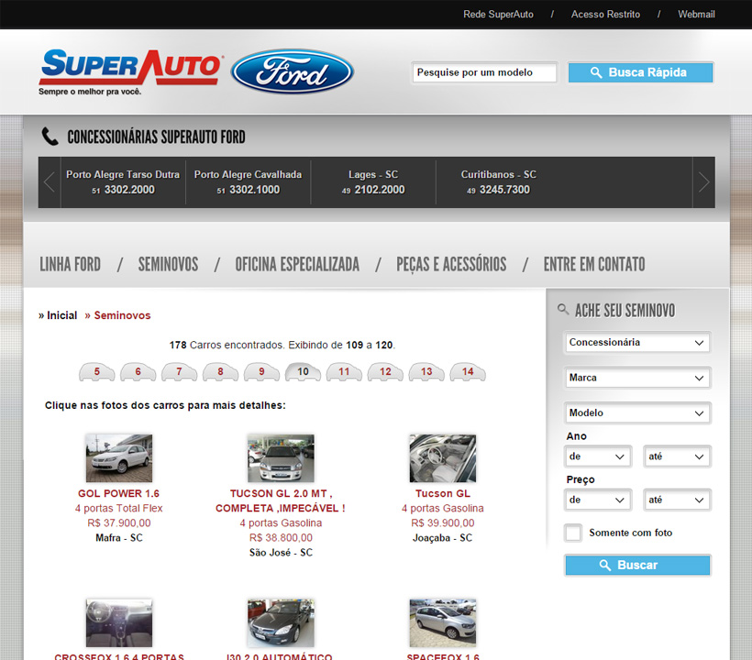Open the Oficina Especializada menu
752x660 pixels.
pos(297,264)
